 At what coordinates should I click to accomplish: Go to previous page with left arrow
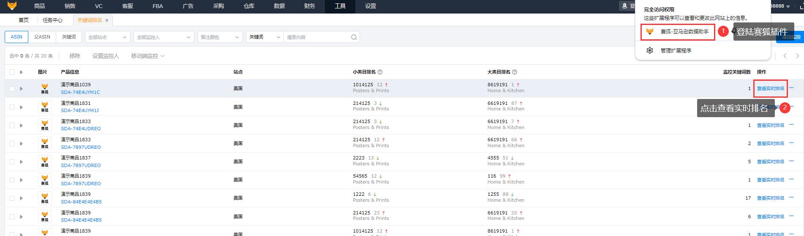coord(785,56)
